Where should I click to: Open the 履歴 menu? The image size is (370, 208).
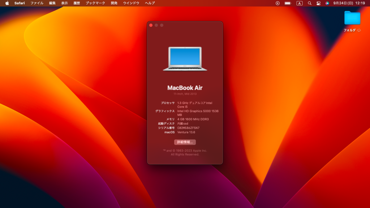pyautogui.click(x=77, y=3)
